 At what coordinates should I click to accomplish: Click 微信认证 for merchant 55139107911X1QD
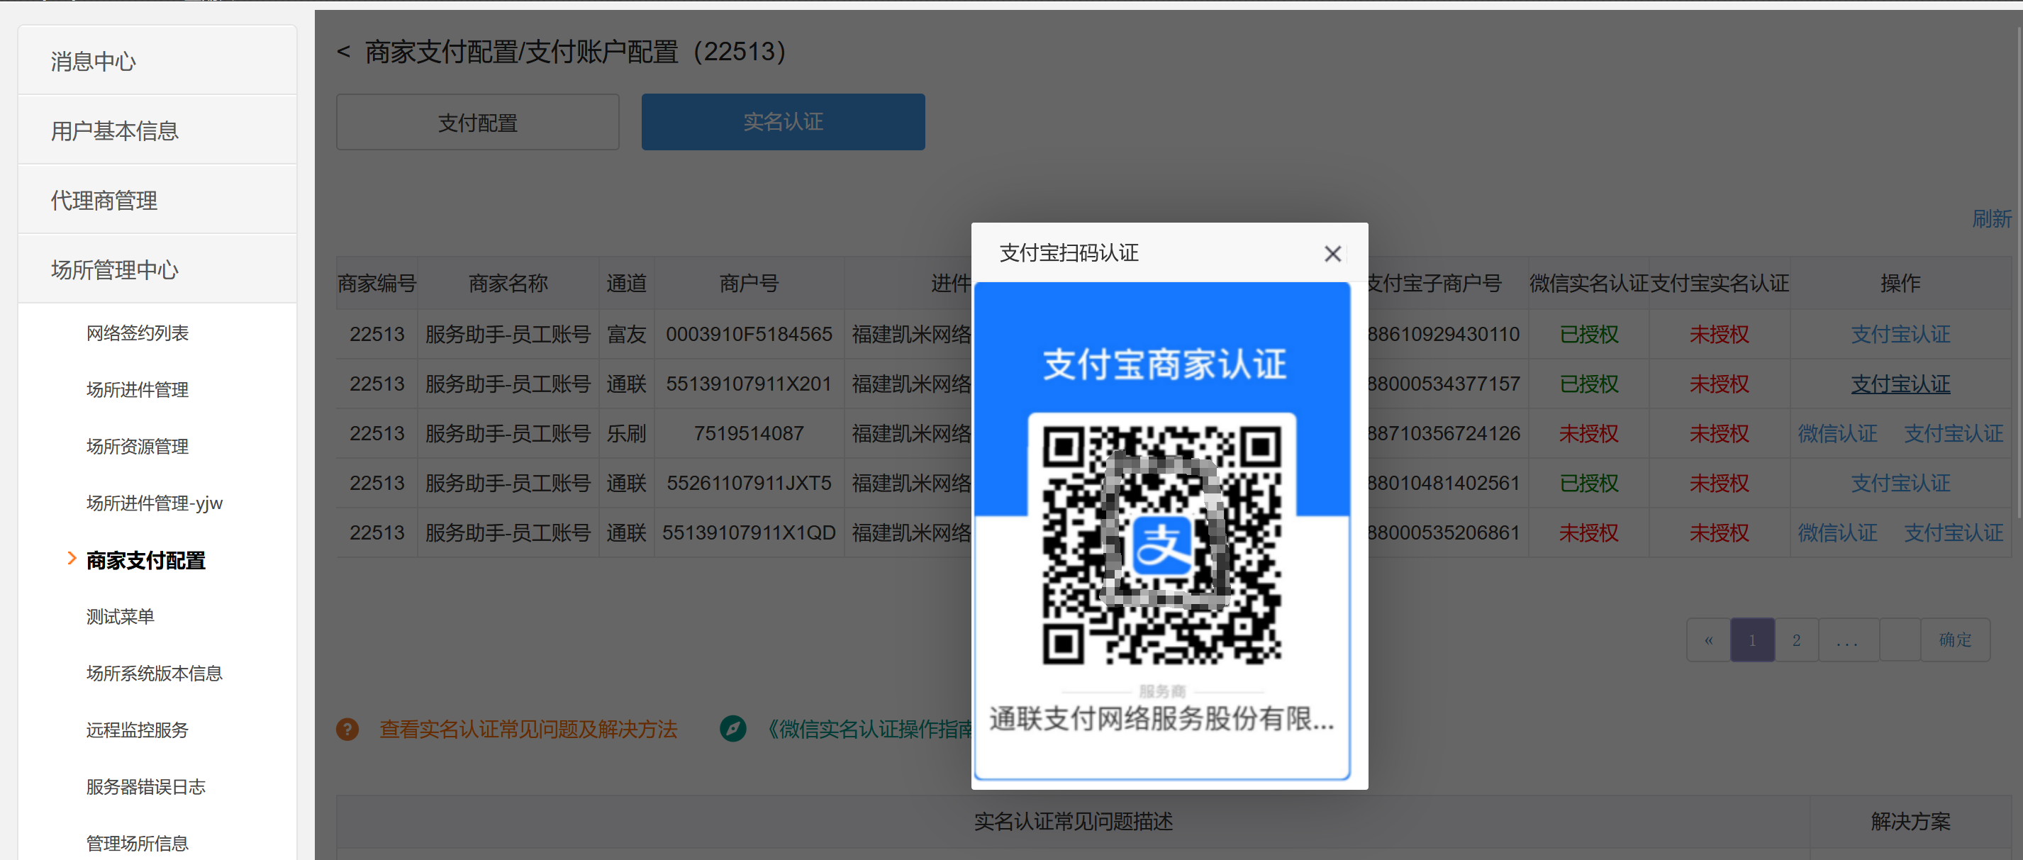pyautogui.click(x=1838, y=532)
